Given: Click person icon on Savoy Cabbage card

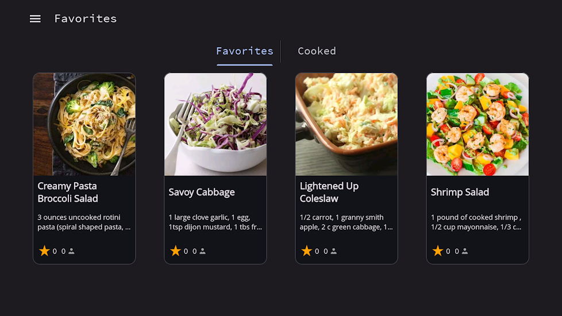Looking at the screenshot, I should coord(202,251).
